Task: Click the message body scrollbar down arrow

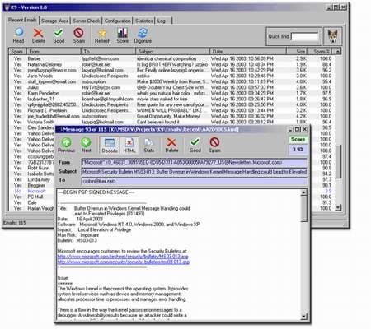Action: (303, 317)
